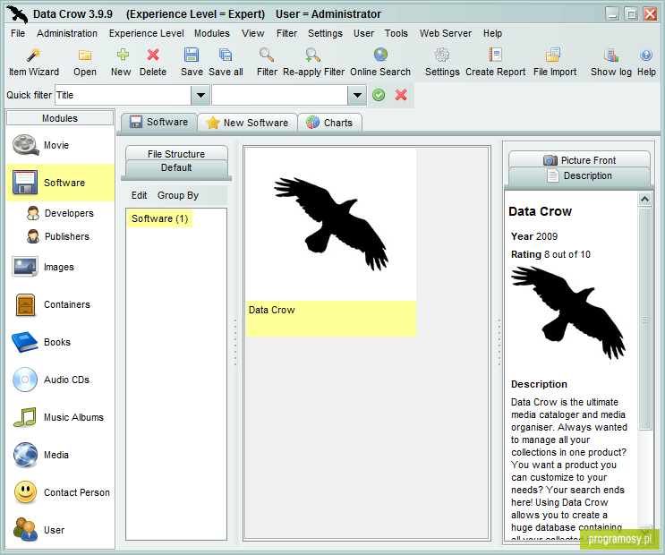This screenshot has width=665, height=555.
Task: Open the Developers submodule
Action: click(60, 213)
